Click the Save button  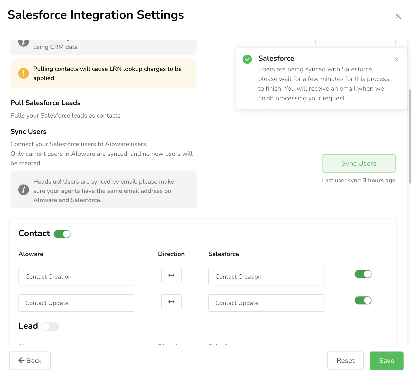[x=387, y=361]
